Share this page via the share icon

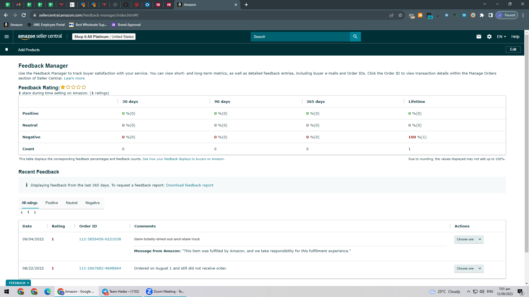392,15
